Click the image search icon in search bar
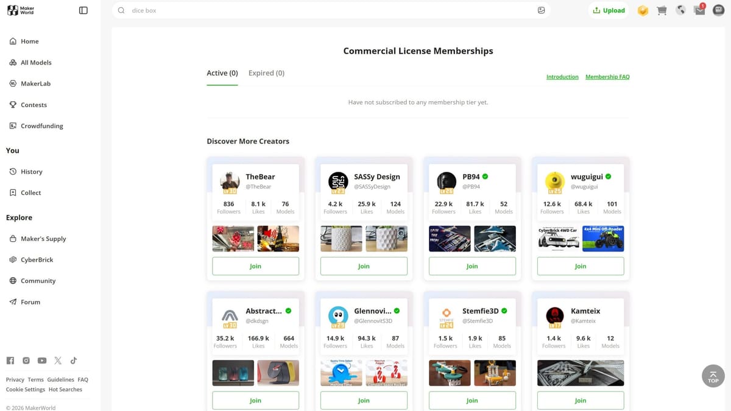The height and width of the screenshot is (411, 731). point(541,10)
